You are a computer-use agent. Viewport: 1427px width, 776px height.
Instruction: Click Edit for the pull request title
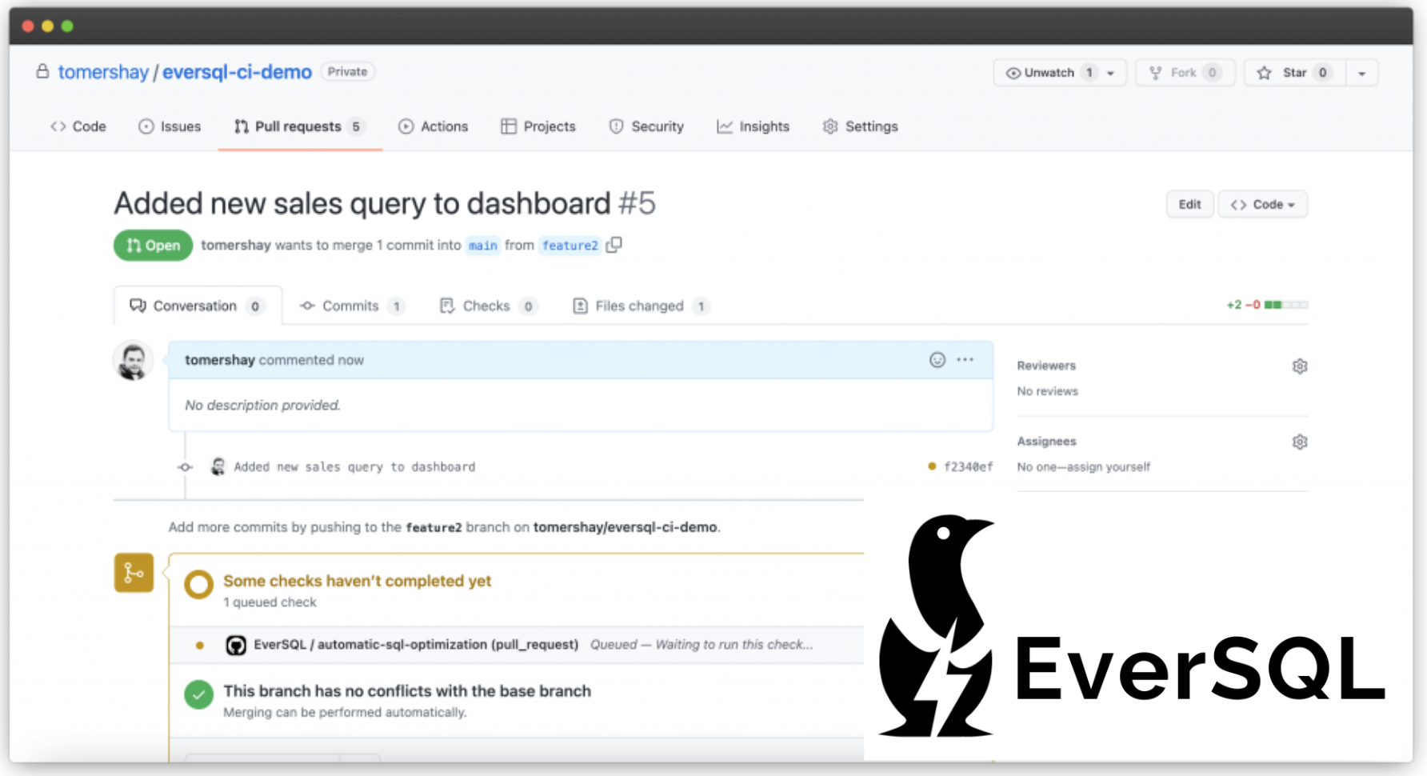tap(1189, 204)
